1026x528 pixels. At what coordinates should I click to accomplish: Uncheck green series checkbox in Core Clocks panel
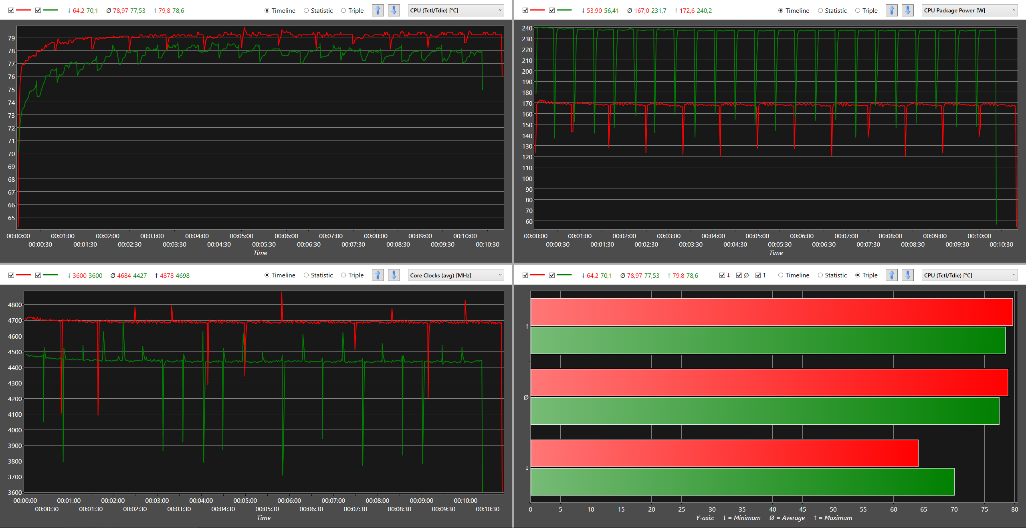pos(38,275)
